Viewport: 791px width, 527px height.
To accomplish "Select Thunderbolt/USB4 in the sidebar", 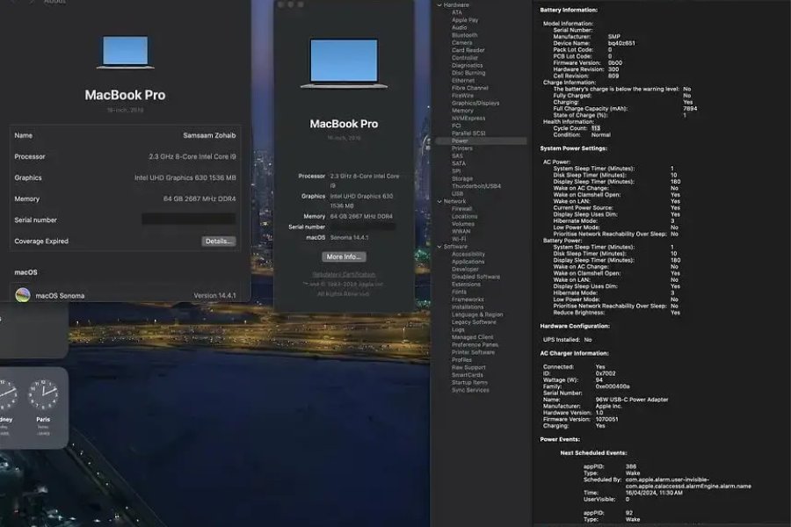I will (x=476, y=186).
